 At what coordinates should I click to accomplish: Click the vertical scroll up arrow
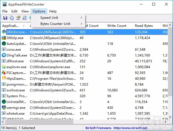170,25
